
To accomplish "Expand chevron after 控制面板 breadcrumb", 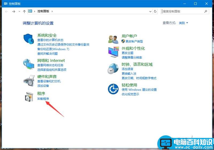I will pos(52,11).
